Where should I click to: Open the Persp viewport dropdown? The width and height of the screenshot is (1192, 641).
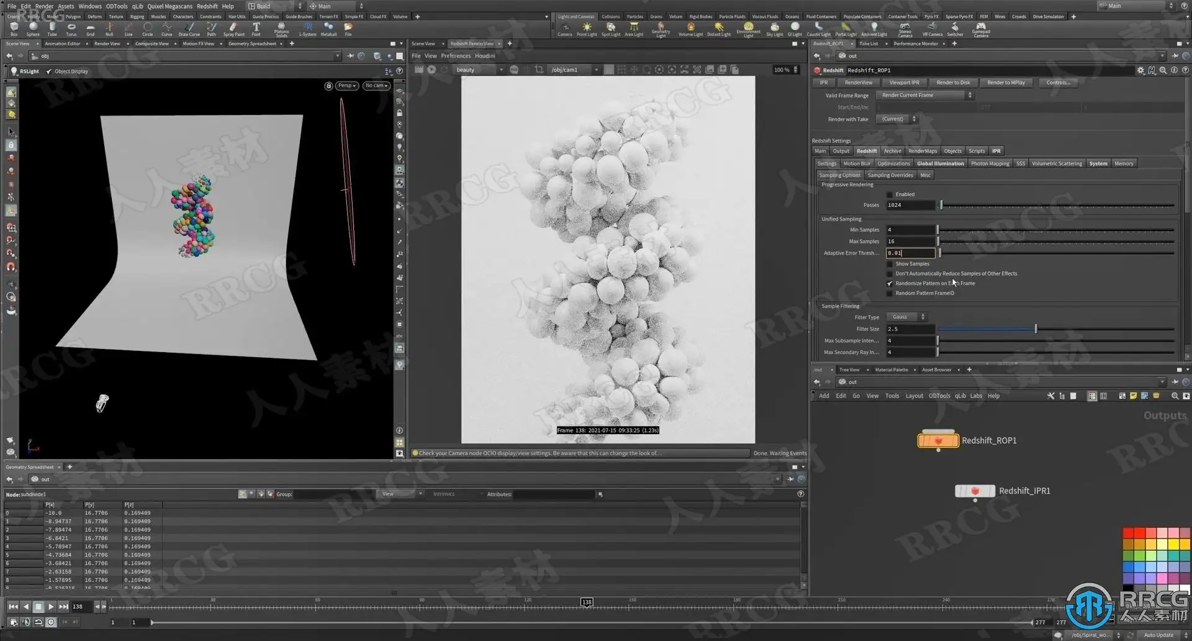point(347,86)
